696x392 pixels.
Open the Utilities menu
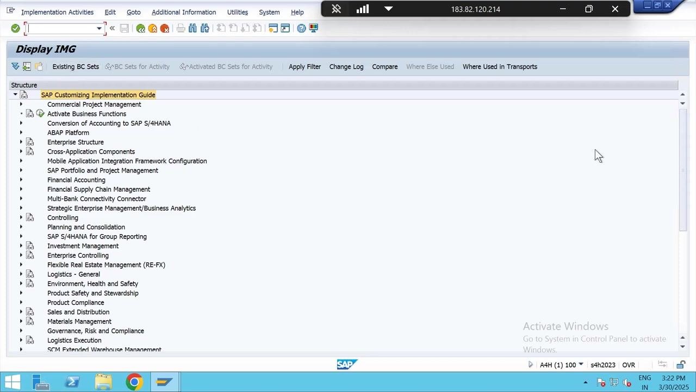tap(237, 12)
